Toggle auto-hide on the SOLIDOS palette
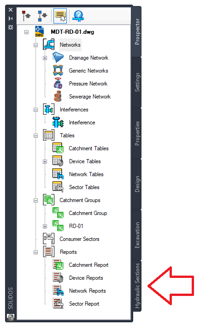Viewport: 200px width, 326px height. (x=11, y=18)
